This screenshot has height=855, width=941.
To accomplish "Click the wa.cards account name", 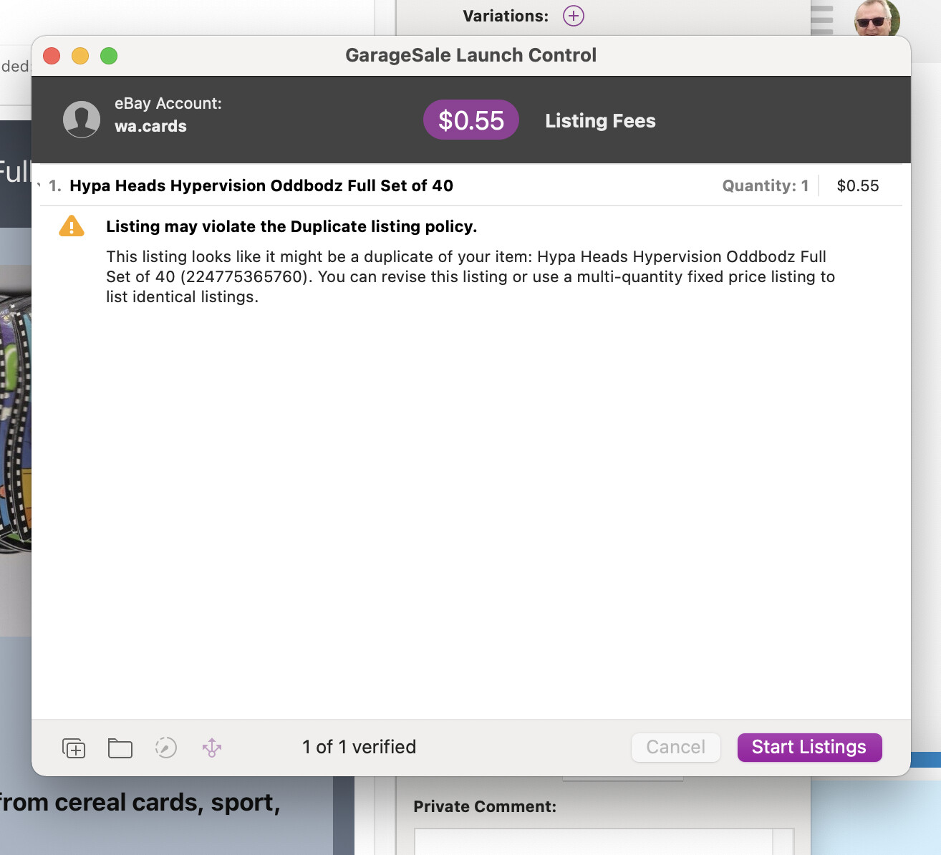I will tap(150, 126).
